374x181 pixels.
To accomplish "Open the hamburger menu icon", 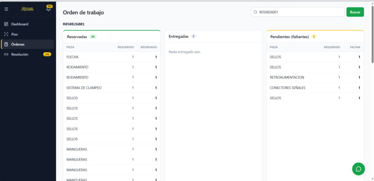I will [x=6, y=9].
